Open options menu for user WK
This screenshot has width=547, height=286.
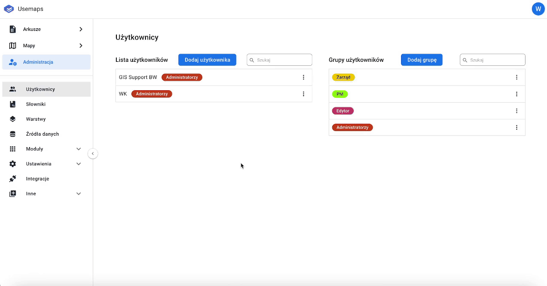point(304,94)
